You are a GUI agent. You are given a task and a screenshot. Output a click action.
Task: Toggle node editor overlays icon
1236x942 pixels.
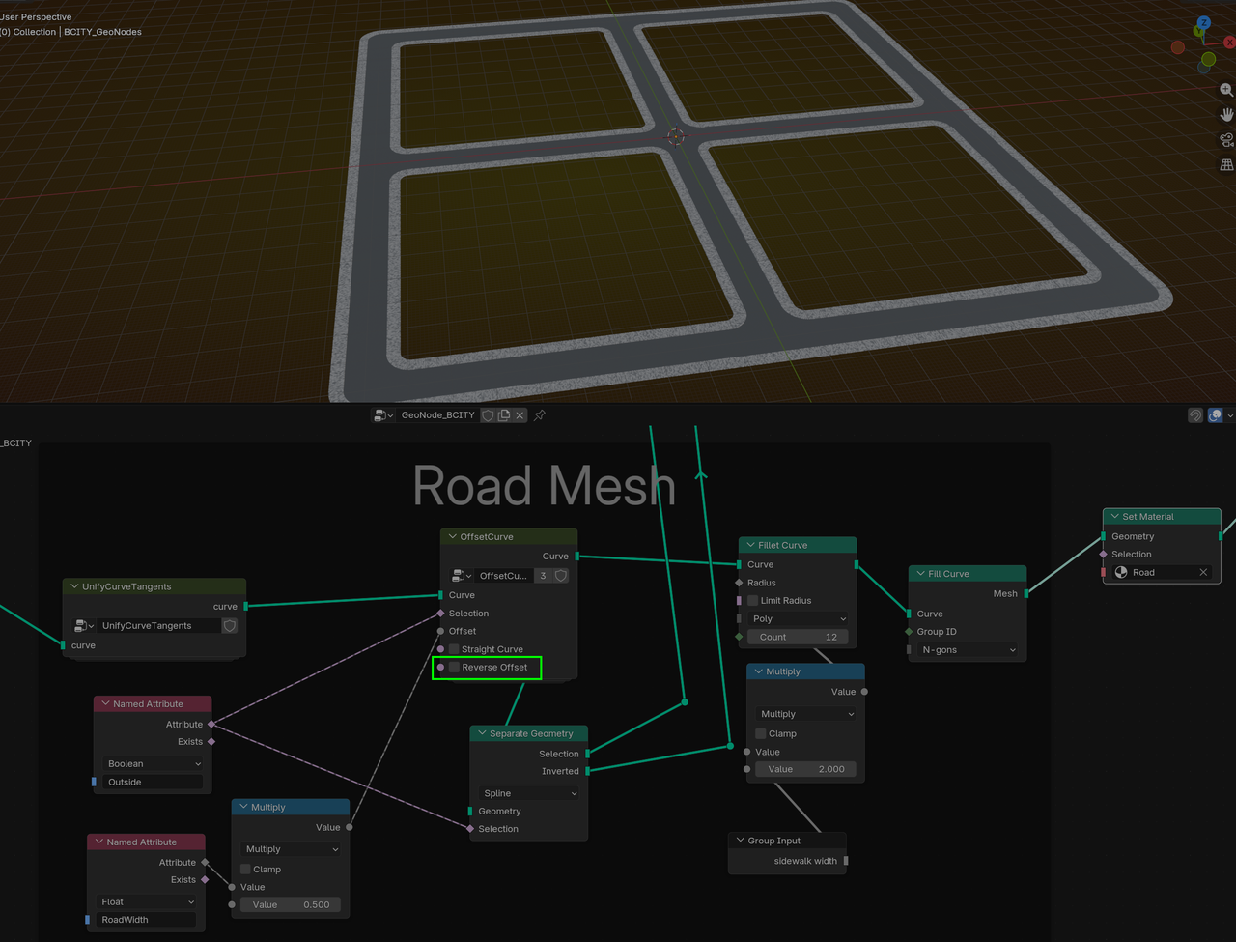pos(1216,415)
